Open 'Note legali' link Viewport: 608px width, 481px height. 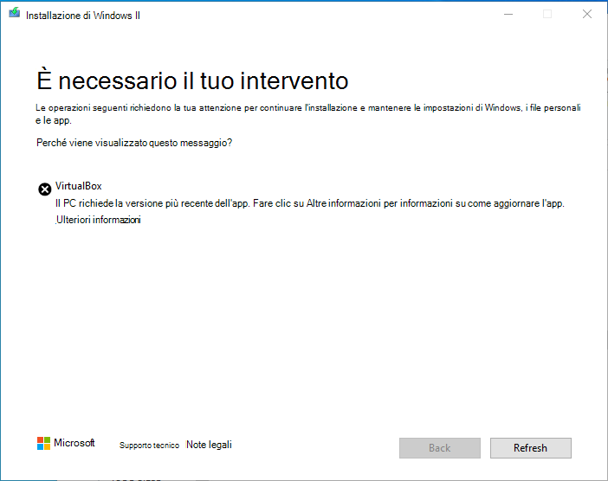point(209,445)
